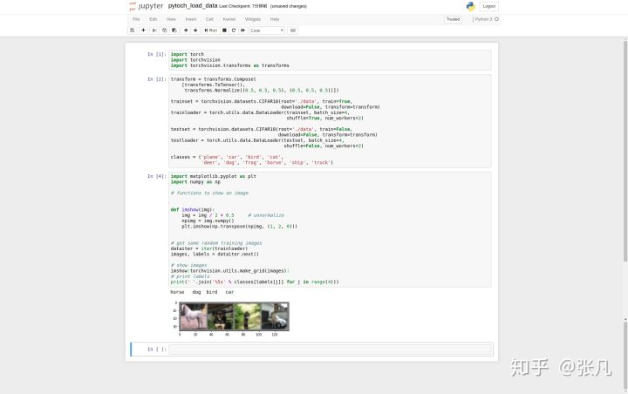Click the Logout button
Screen dimensions: 628x394
pyautogui.click(x=488, y=6)
